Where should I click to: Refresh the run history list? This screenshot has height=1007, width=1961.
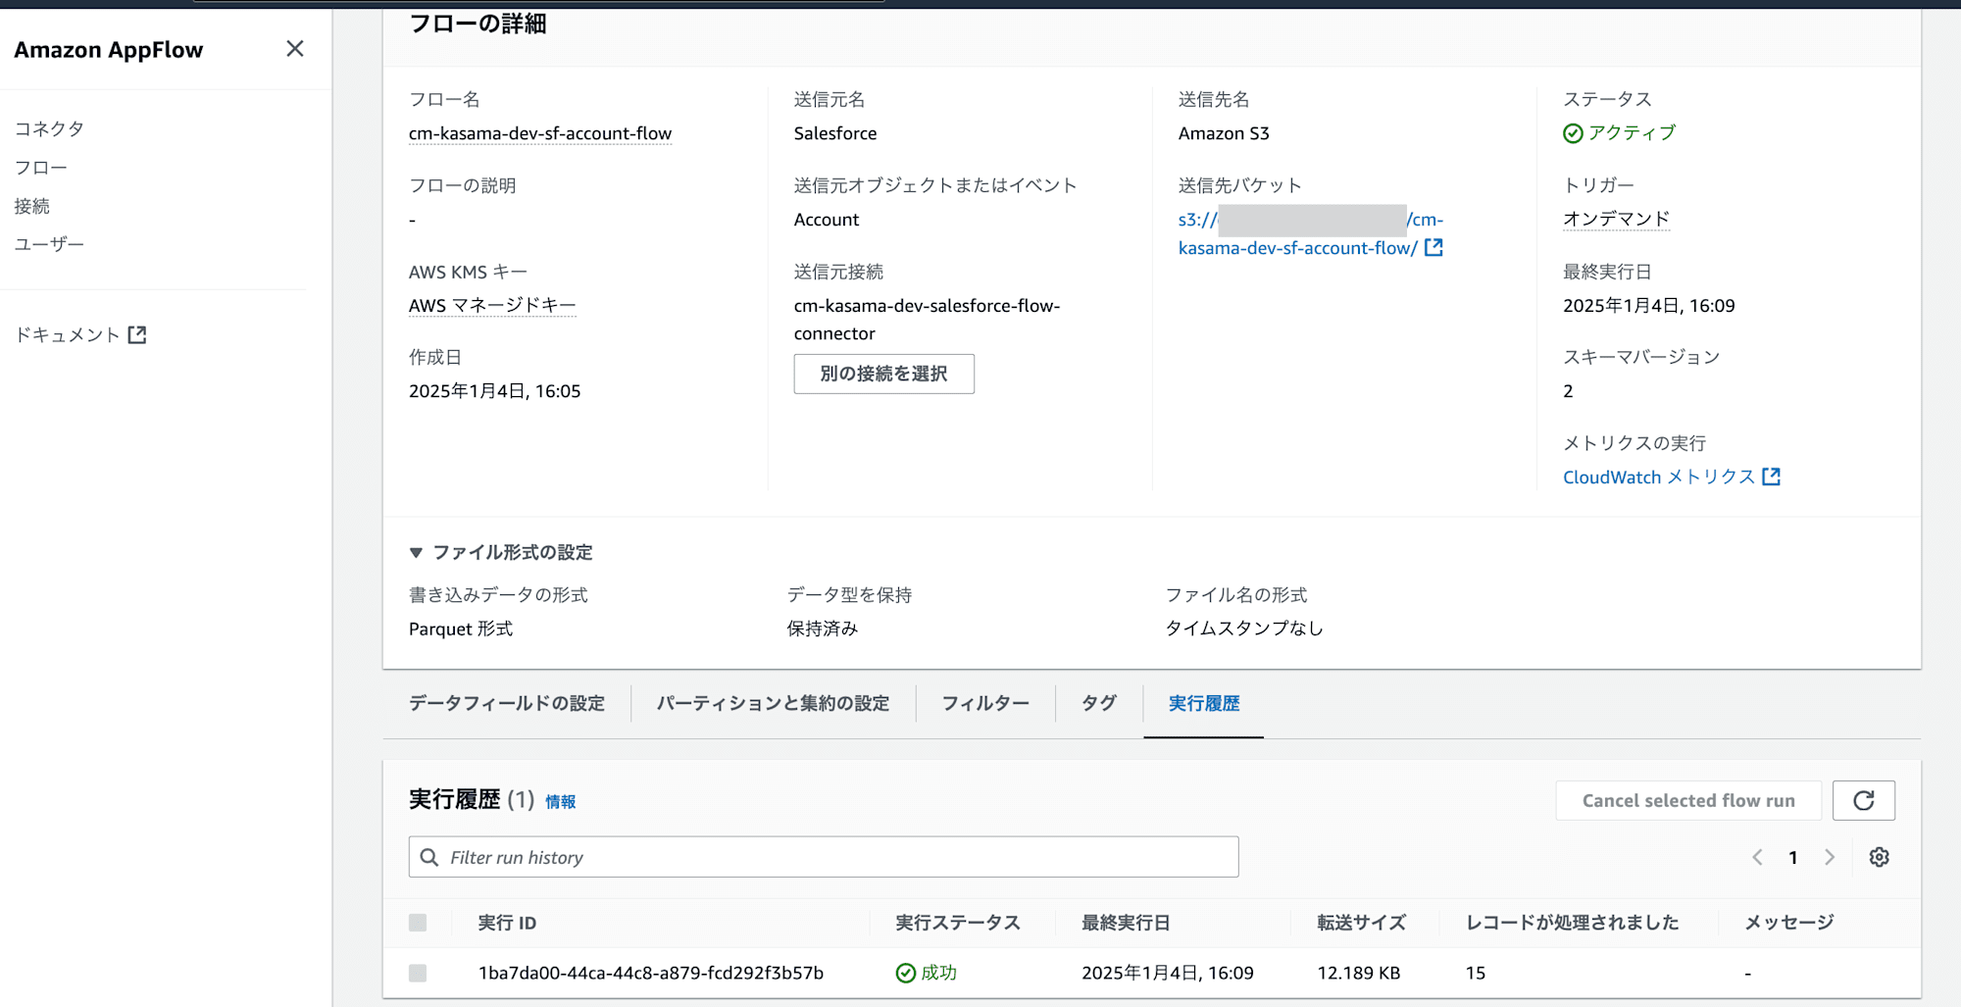(x=1864, y=800)
